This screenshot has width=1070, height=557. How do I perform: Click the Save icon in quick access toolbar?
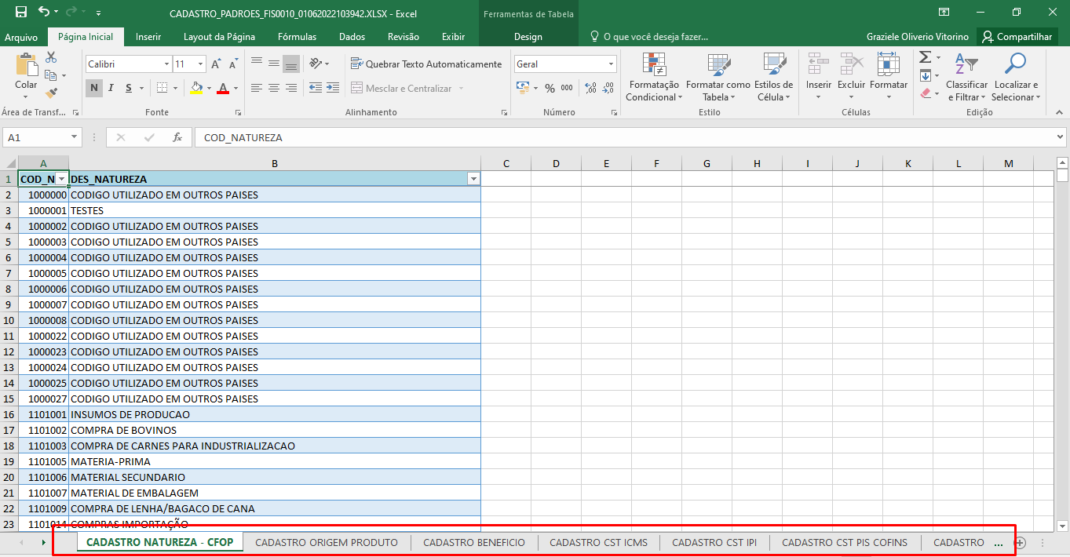[x=20, y=12]
